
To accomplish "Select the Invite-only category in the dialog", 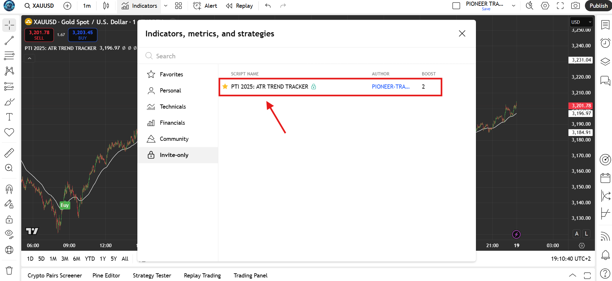I will click(178, 155).
